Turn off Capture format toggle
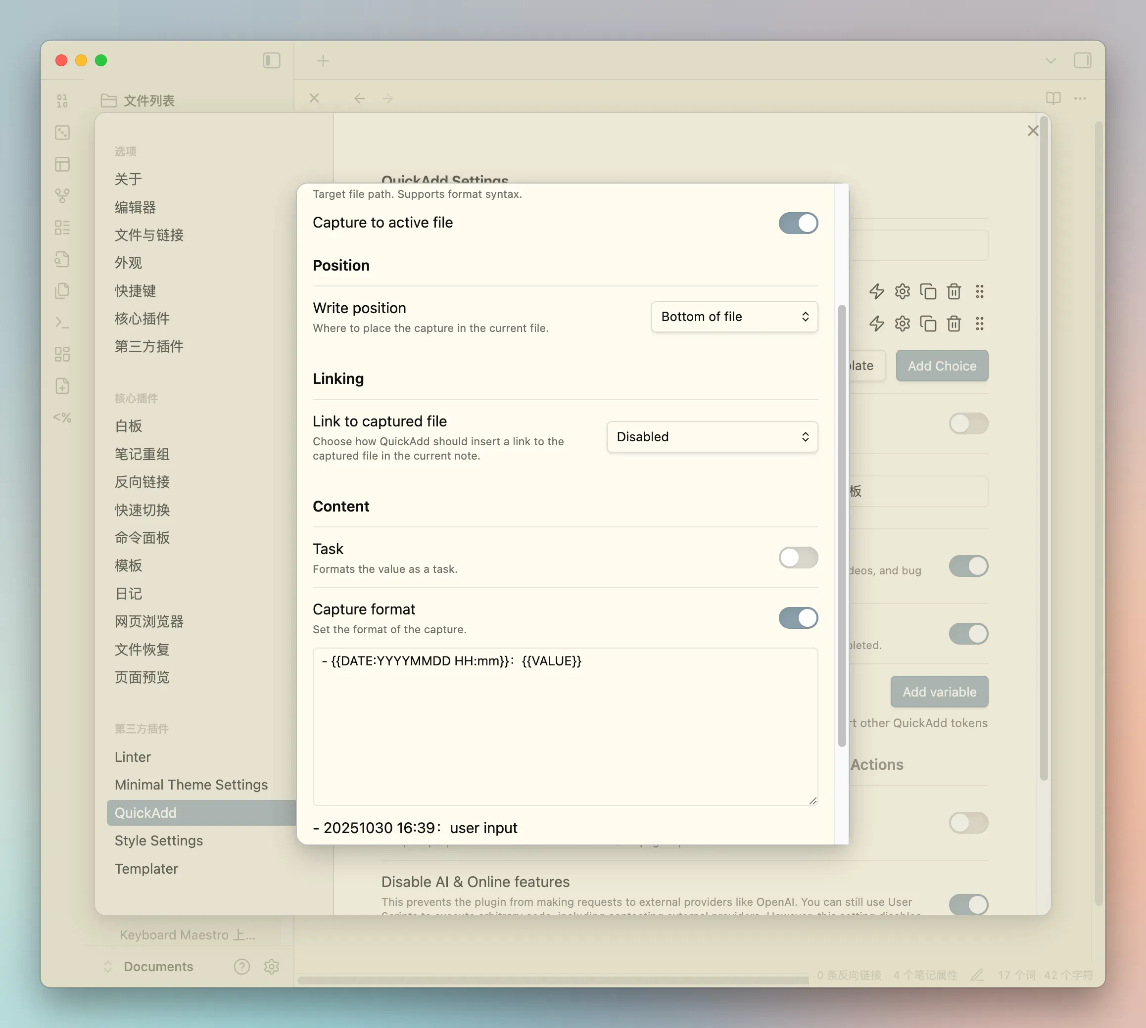 pyautogui.click(x=798, y=618)
